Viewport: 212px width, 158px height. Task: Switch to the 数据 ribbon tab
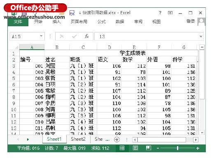point(120,22)
